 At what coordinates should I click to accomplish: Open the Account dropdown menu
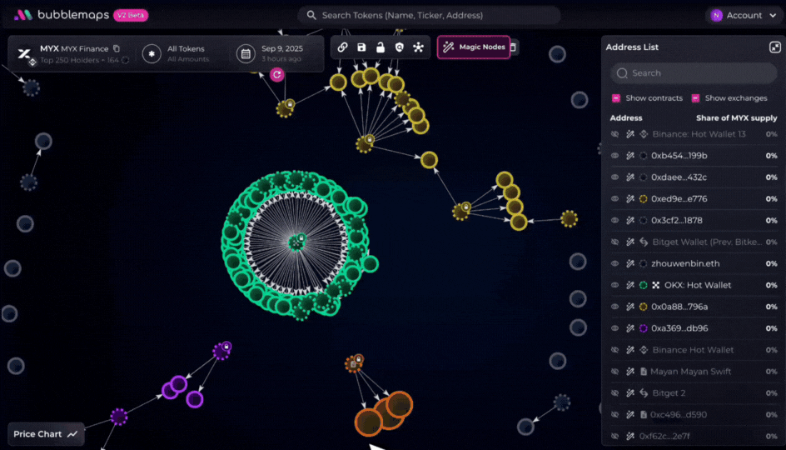[x=744, y=16]
